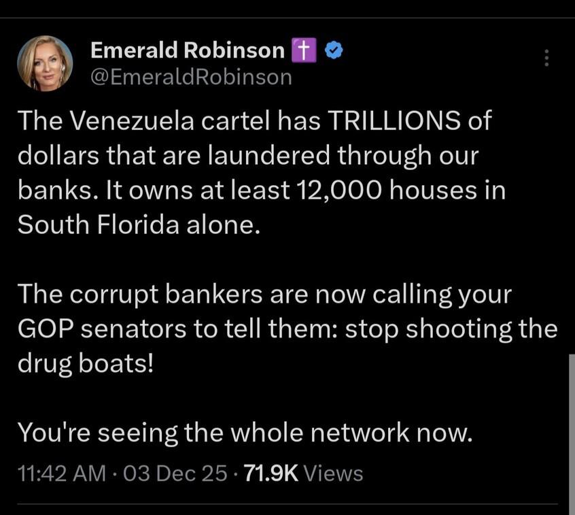
Task: Open the @EmeraldRobinson handle link
Action: point(191,78)
